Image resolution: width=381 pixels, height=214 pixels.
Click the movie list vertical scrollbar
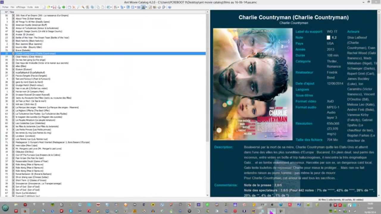click(208, 103)
